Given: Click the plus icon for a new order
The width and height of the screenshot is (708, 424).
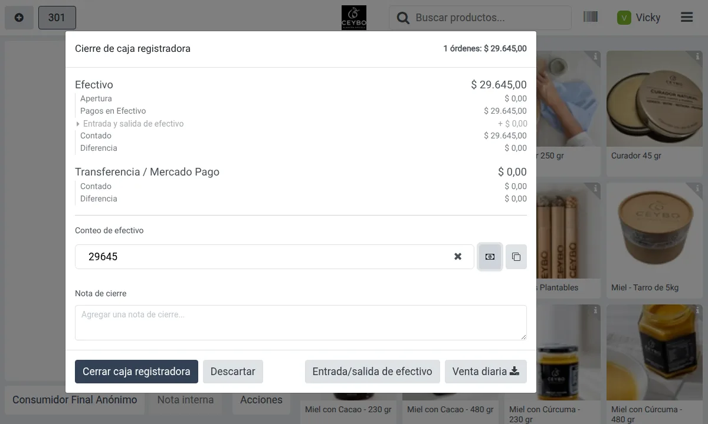Looking at the screenshot, I should [19, 18].
